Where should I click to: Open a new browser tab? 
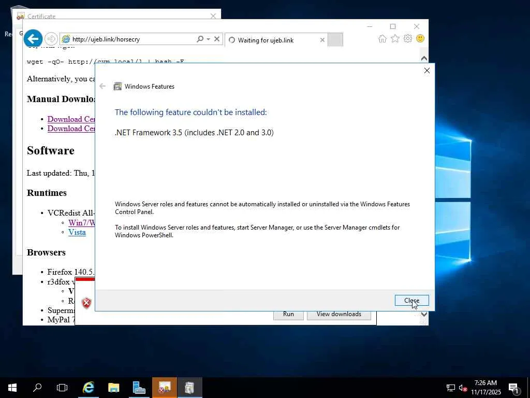click(x=335, y=39)
